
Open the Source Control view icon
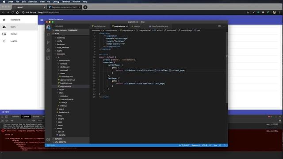[x=48, y=42]
